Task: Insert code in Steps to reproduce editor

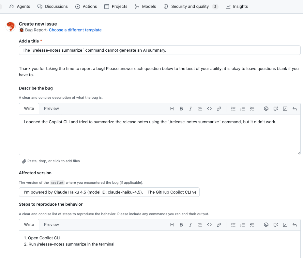Action: coord(209,225)
